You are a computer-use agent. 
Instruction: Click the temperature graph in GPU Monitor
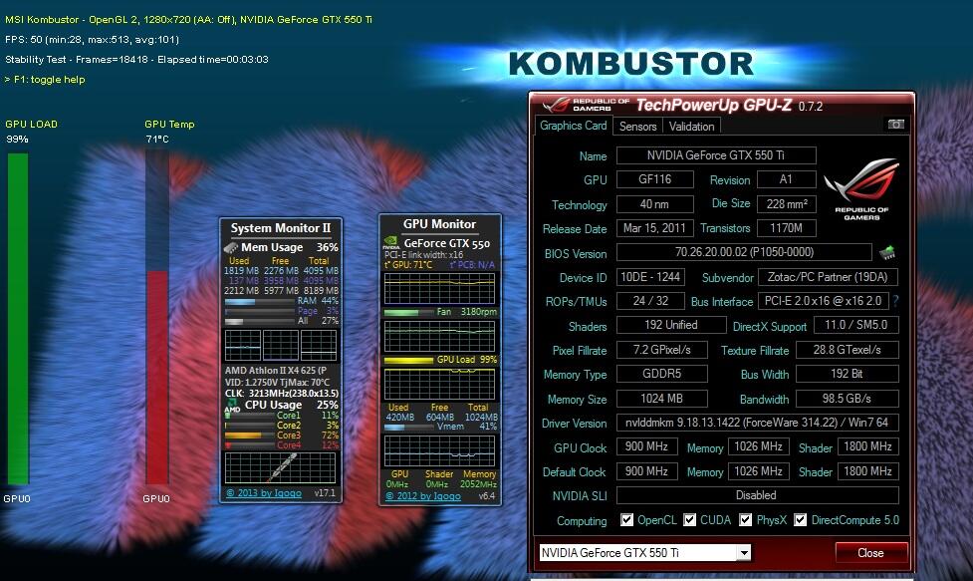pyautogui.click(x=439, y=287)
